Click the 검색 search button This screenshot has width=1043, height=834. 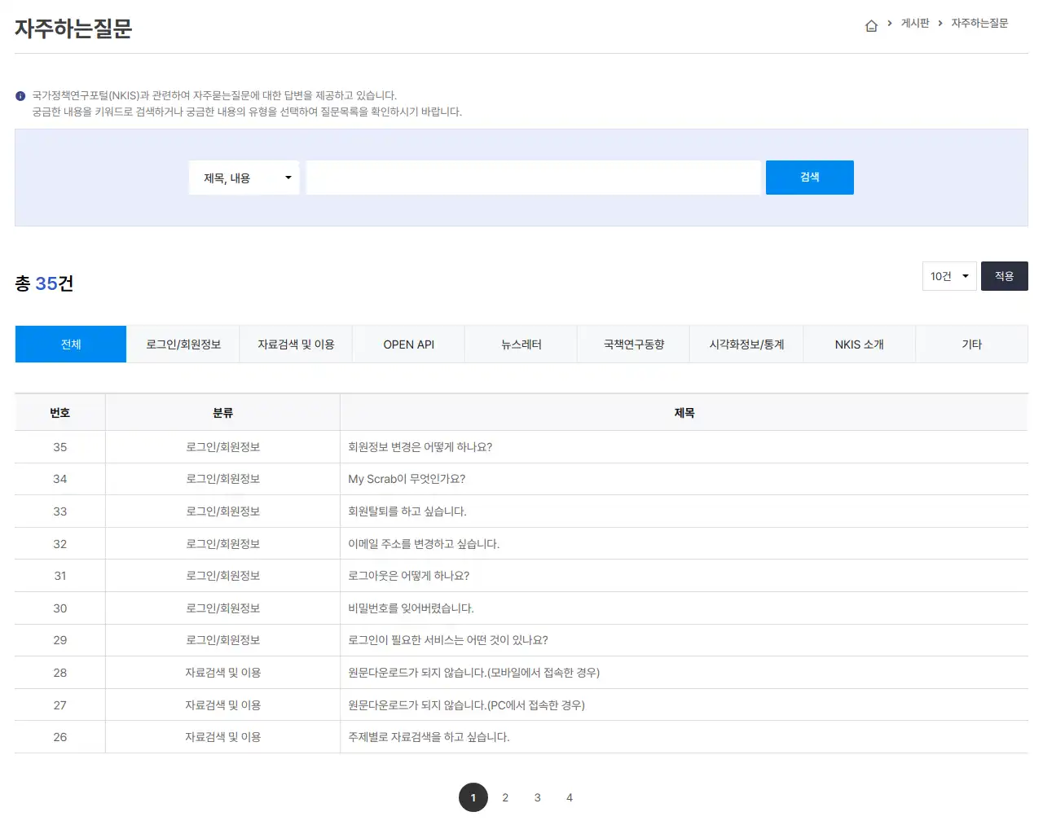coord(809,177)
